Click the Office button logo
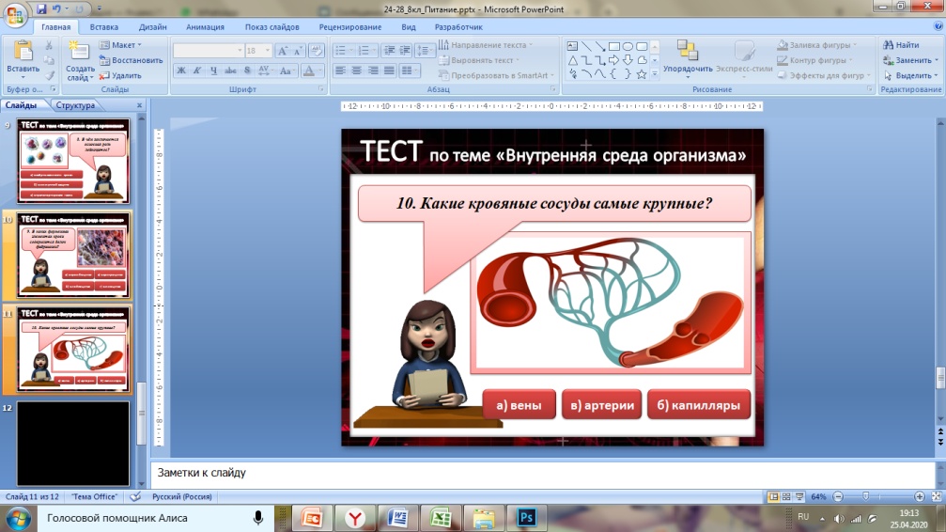 (15, 16)
